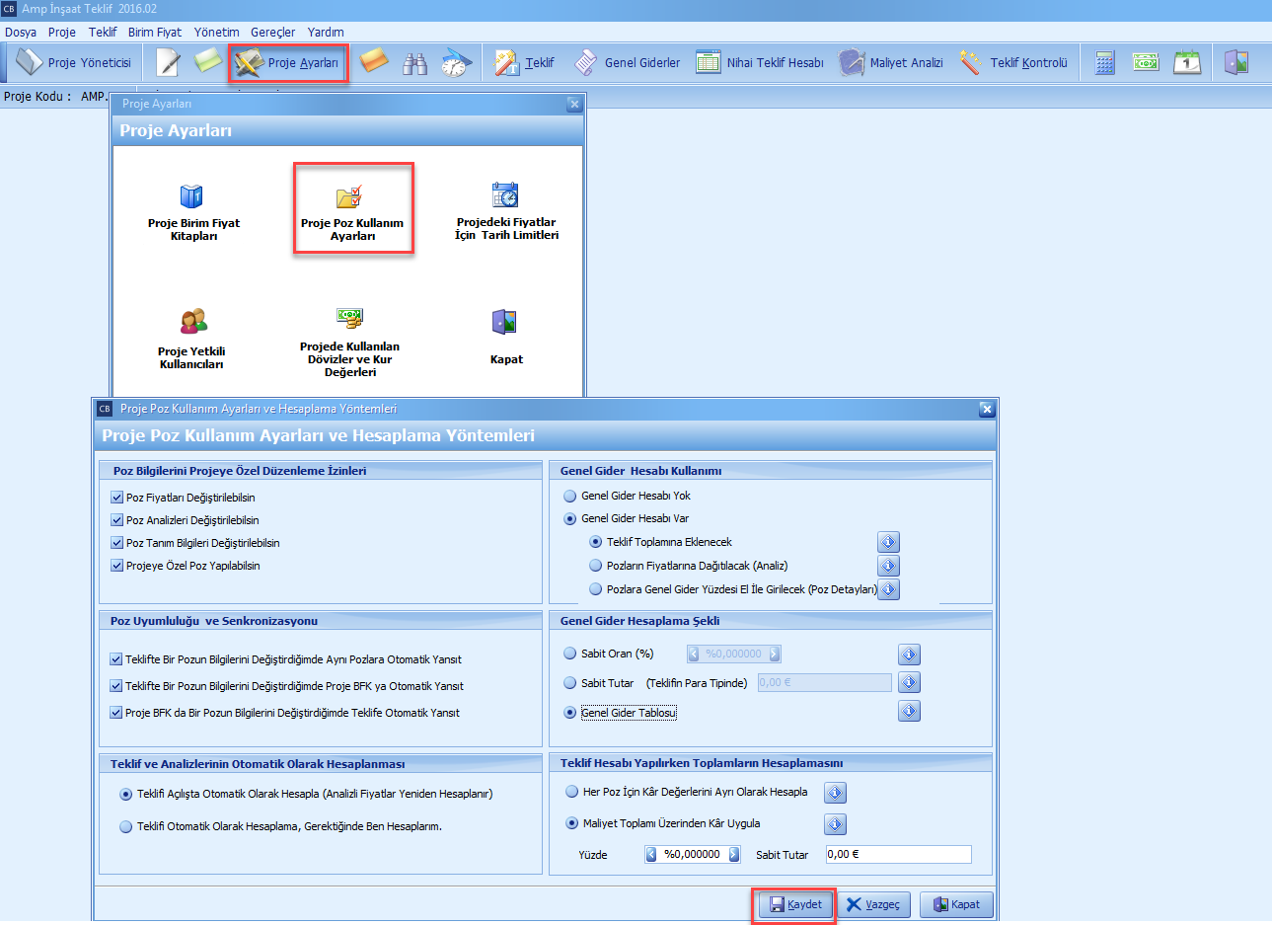1272x925 pixels.
Task: Click info button beside Genel Gider Tablosu
Action: tap(909, 712)
